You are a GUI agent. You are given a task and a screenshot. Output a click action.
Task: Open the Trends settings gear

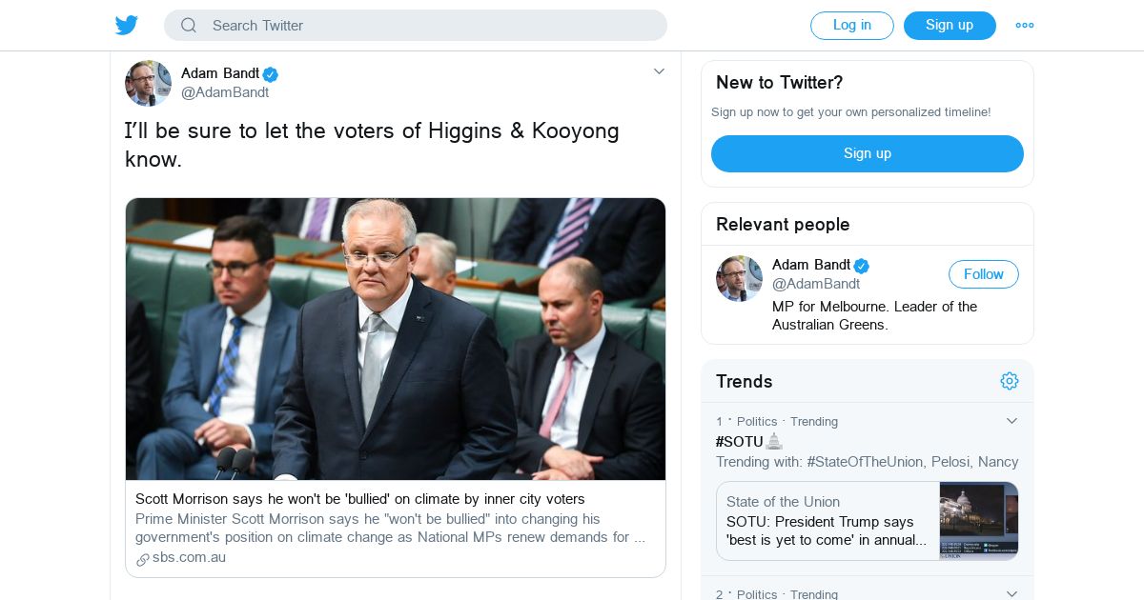coord(1010,381)
